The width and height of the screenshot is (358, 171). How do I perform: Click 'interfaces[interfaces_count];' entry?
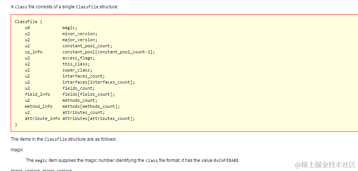pyautogui.click(x=99, y=82)
